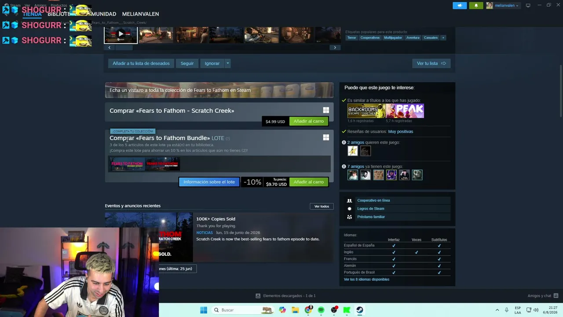563x317 pixels.
Task: Open File Explorer from the taskbar
Action: point(295,310)
